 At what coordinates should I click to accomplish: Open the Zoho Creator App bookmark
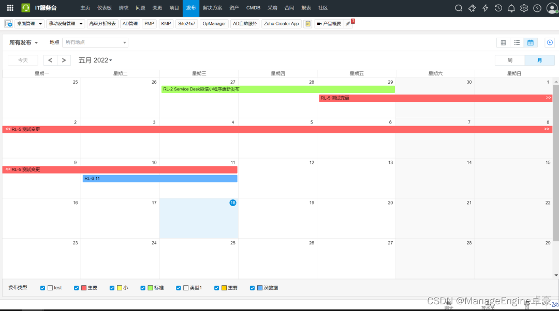point(281,23)
